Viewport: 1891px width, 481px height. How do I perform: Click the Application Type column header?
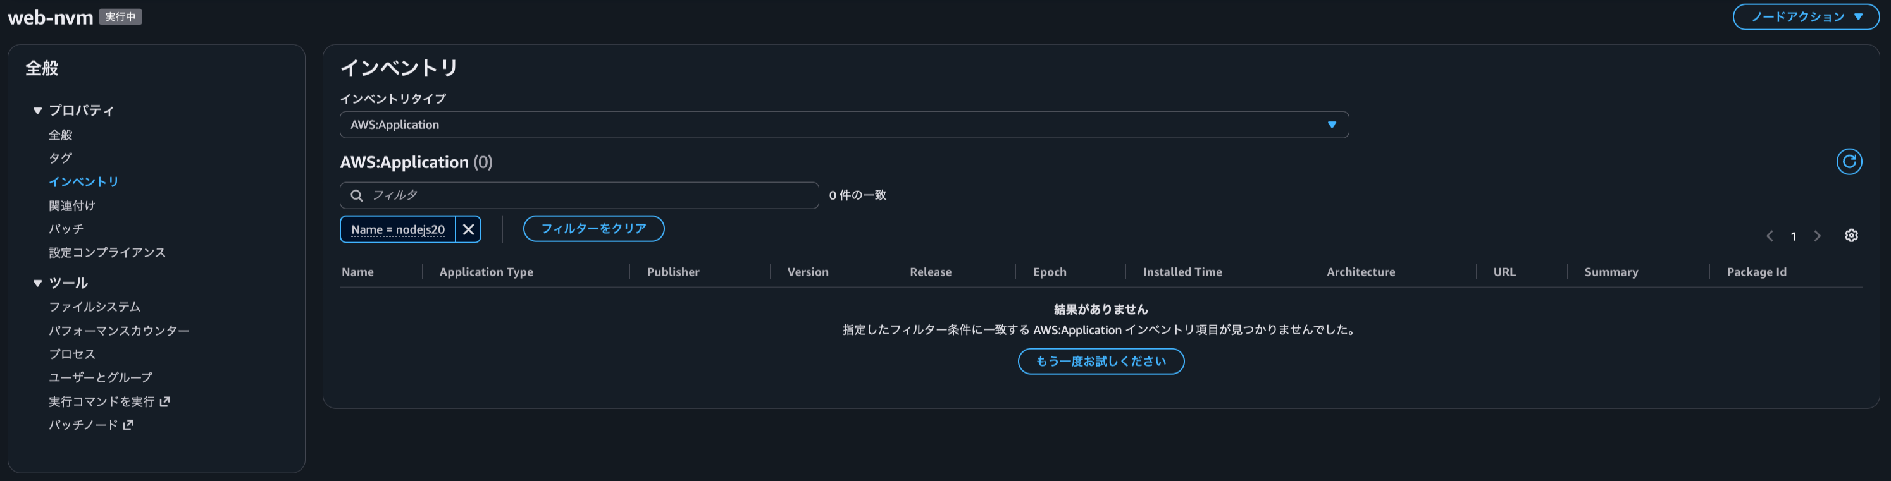(x=486, y=272)
